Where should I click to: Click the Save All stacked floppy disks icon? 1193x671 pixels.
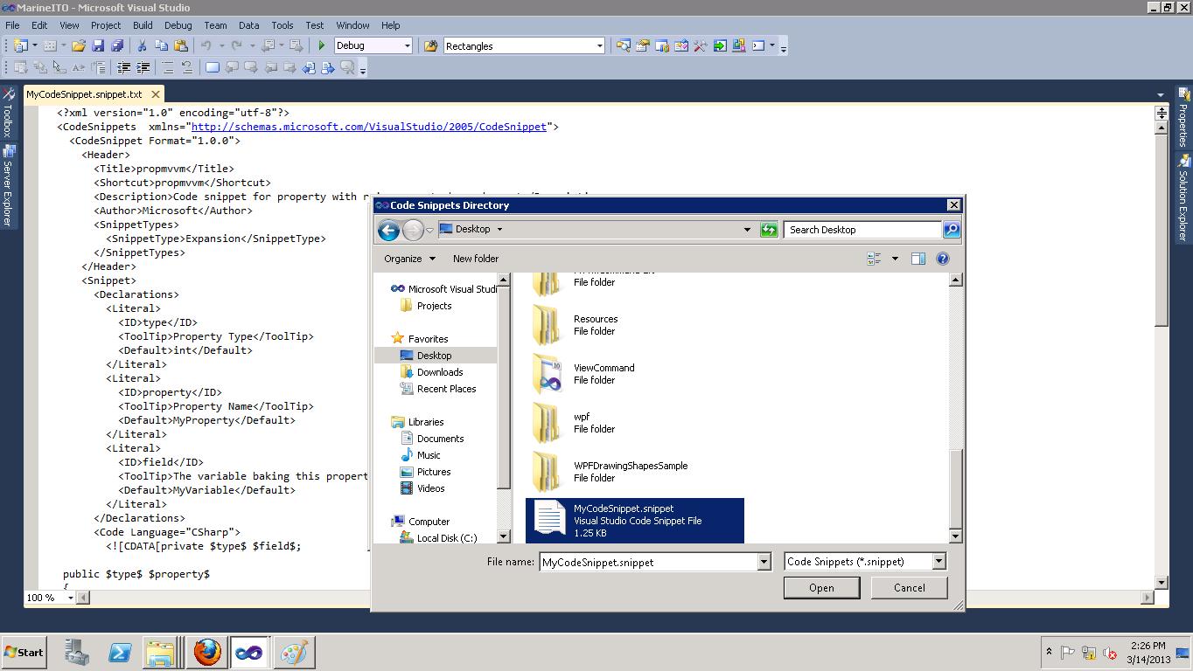coord(116,45)
